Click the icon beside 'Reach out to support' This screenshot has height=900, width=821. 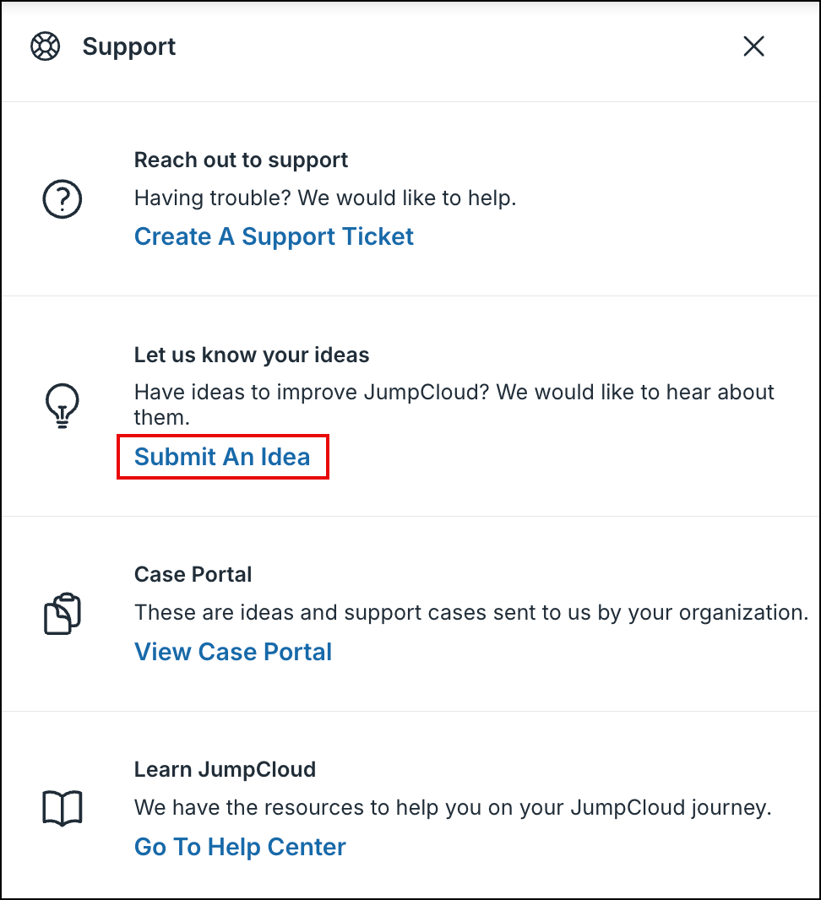62,198
